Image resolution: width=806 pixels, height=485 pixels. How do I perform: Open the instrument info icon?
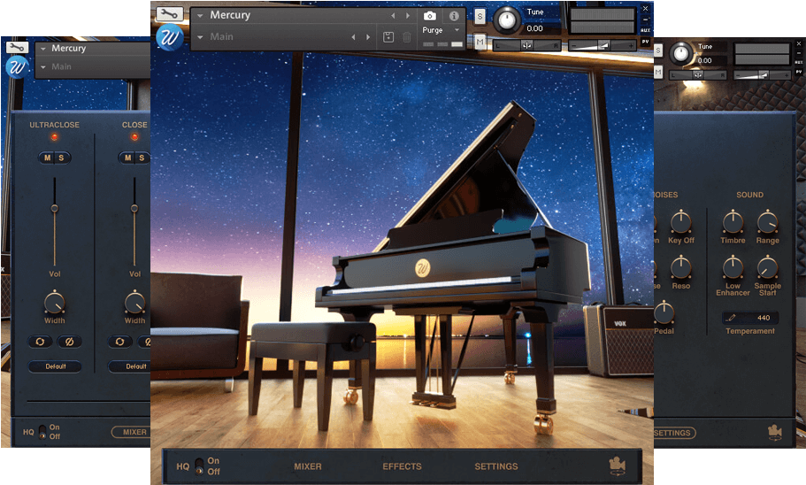(454, 16)
